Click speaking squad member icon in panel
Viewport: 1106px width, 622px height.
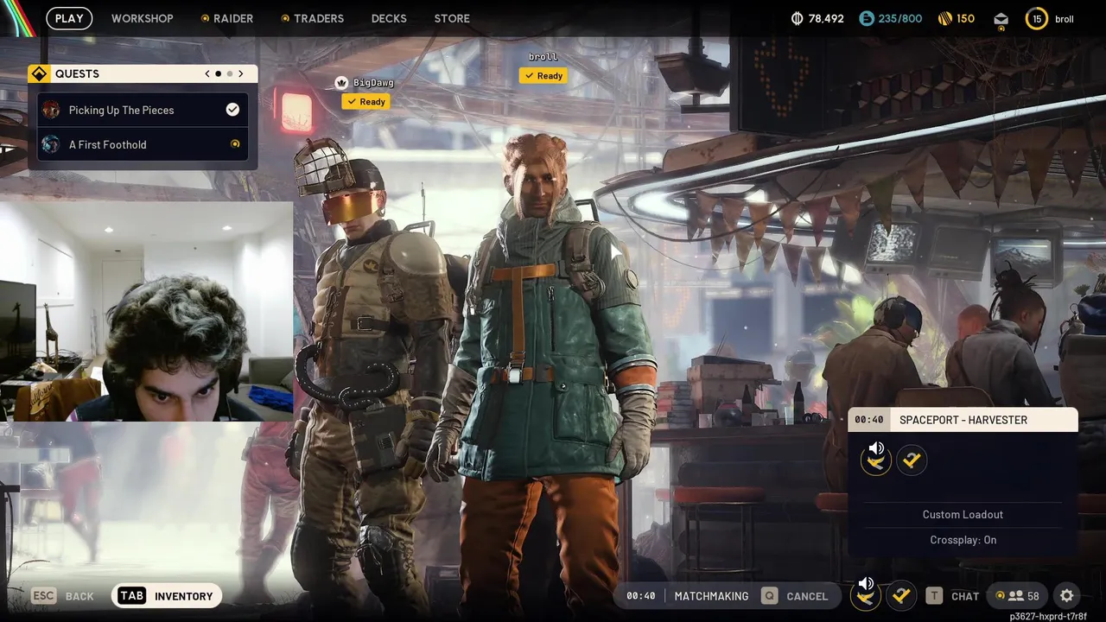[876, 460]
